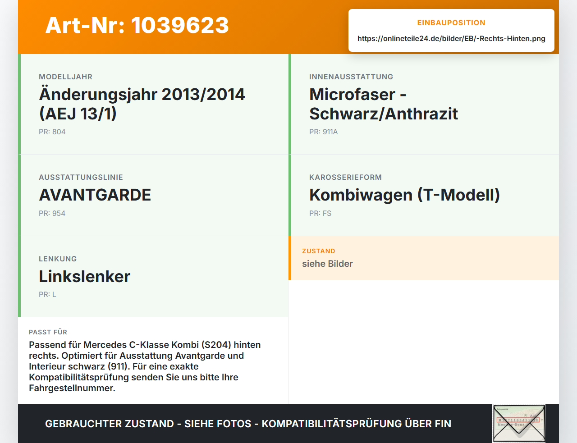This screenshot has height=443, width=577.
Task: Click the 'siehe Bilder' condition text
Action: pyautogui.click(x=328, y=264)
